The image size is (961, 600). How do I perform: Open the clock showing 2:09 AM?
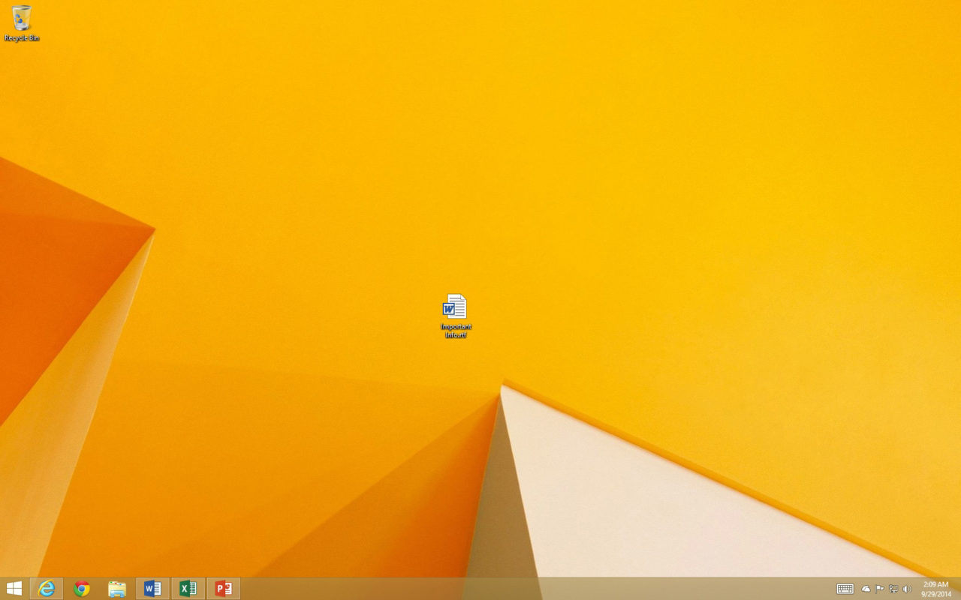click(935, 584)
